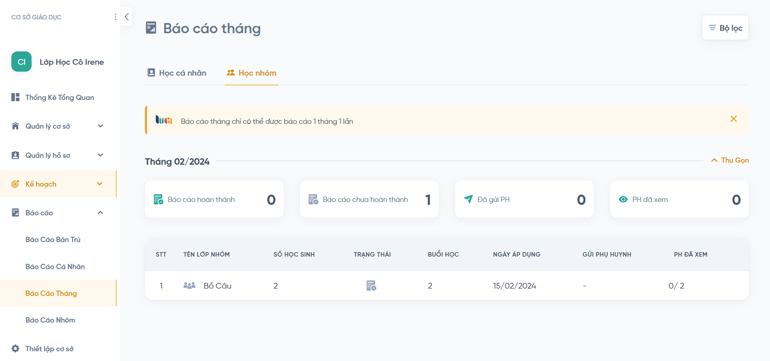Open Thống Kê Tổng Quan dashboard
770x361 pixels.
pyautogui.click(x=60, y=98)
